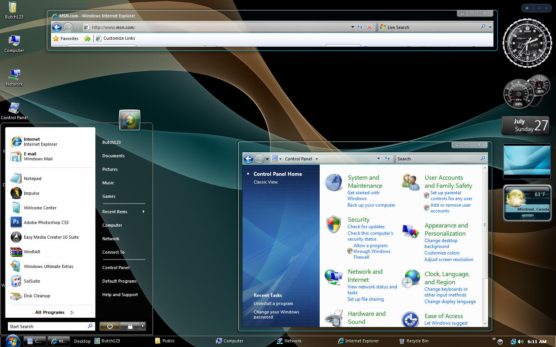Open IE address bar dropdown
Viewport: 556px width, 347px height.
click(x=353, y=27)
